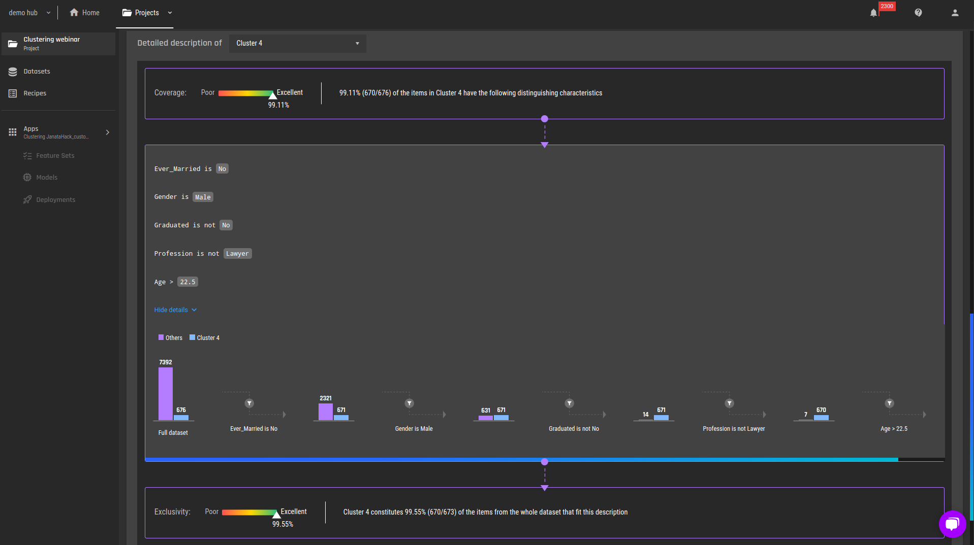Click the Home icon in top bar
The image size is (974, 545).
tap(74, 12)
